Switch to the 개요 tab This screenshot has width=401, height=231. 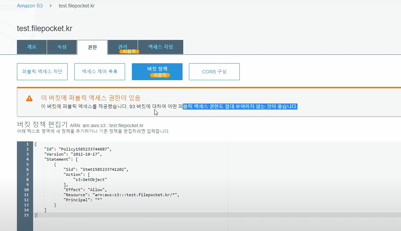(32, 47)
